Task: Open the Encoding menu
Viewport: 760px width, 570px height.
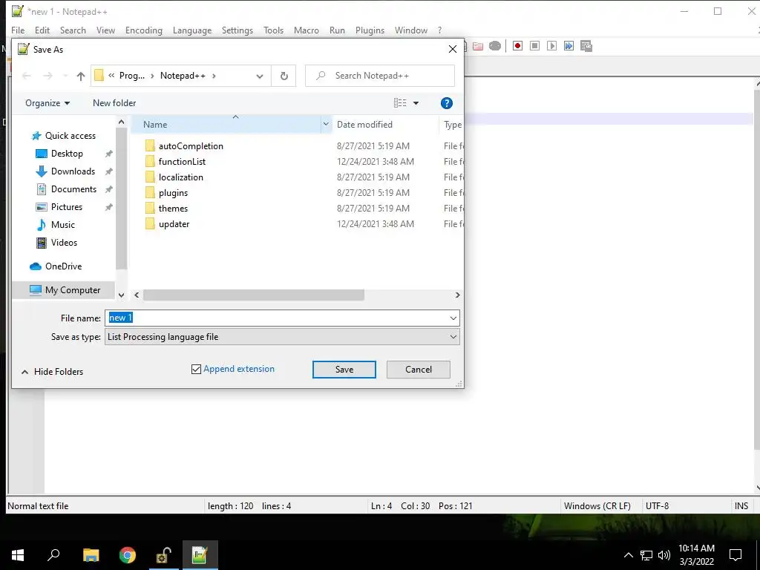Action: (x=143, y=30)
